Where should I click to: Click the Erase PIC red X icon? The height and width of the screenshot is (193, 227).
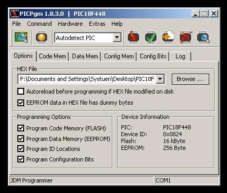185,37
